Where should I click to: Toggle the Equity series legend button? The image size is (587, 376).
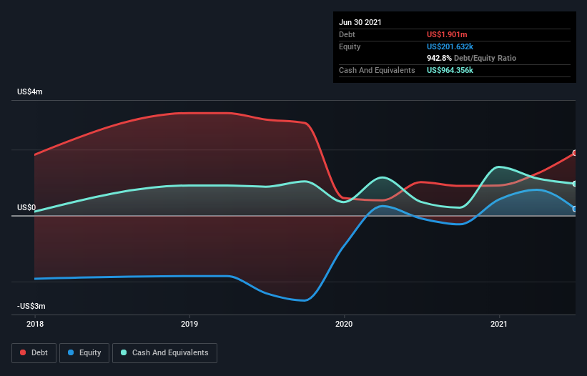[x=84, y=353]
